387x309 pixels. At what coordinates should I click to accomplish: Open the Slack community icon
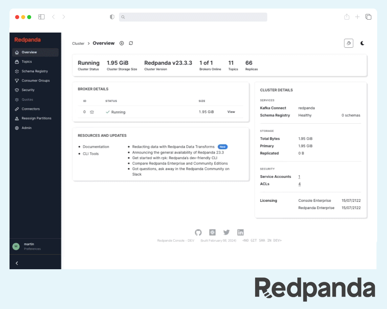(x=212, y=232)
